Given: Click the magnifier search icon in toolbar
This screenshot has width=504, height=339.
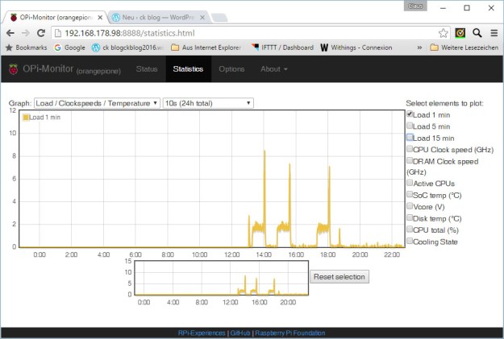Looking at the screenshot, I should click(x=477, y=33).
